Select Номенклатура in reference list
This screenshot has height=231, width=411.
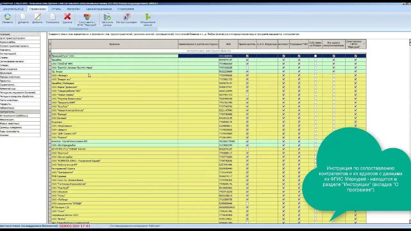pos(20,89)
